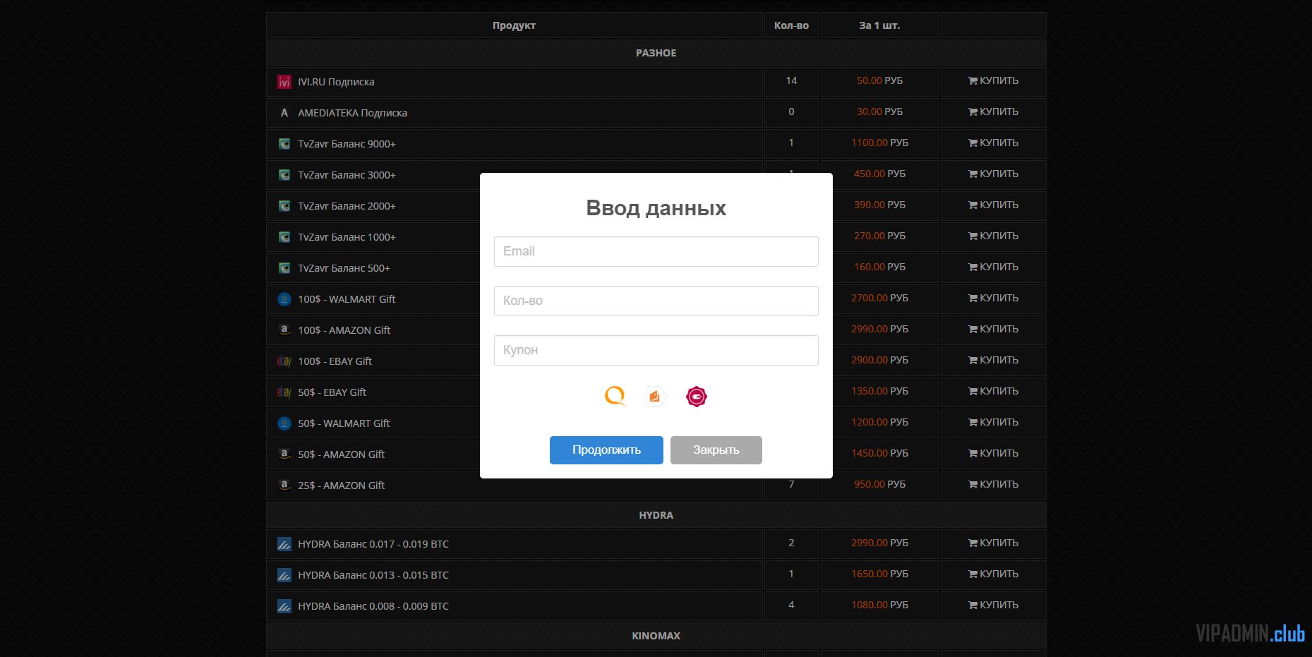The height and width of the screenshot is (657, 1312).
Task: Click the HYDRA Баланс 0.013 - 0.015 BTC icon
Action: (284, 575)
